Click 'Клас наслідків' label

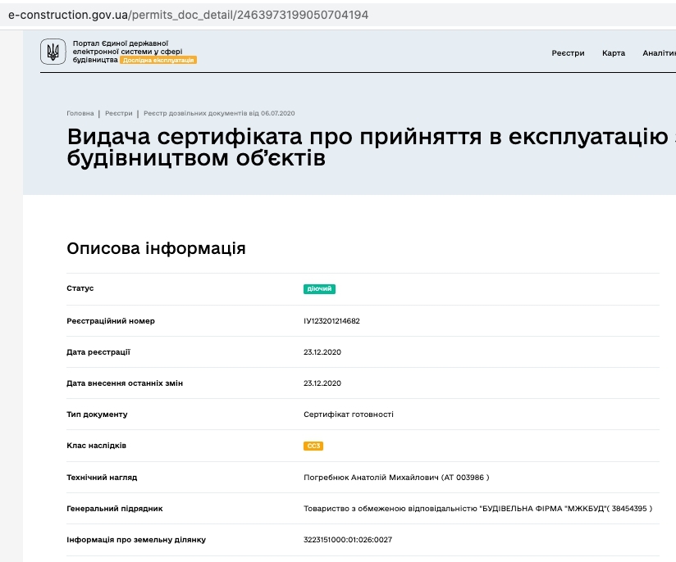97,446
